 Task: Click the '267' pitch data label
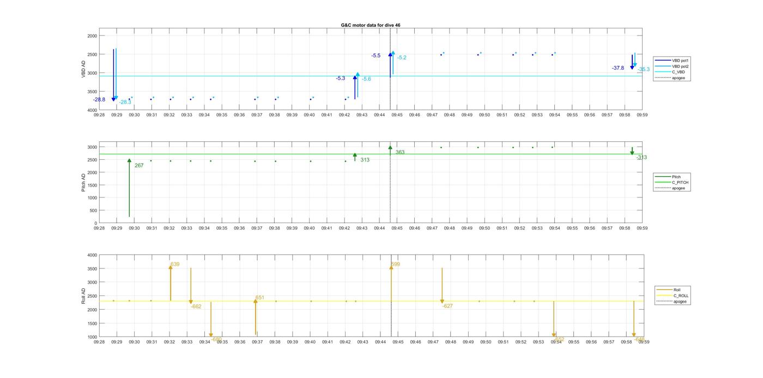(139, 165)
